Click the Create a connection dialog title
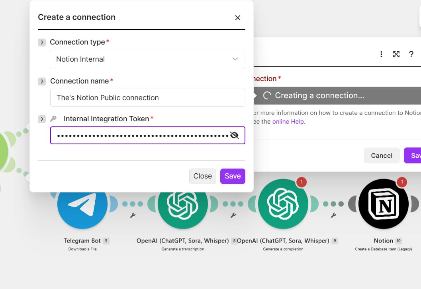The image size is (421, 289). [x=76, y=17]
